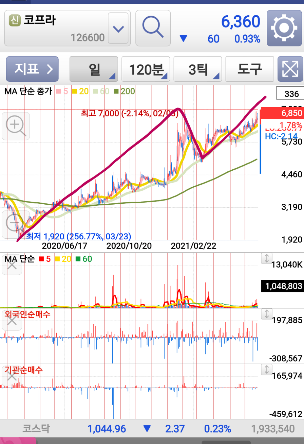Tap the 336 candle count box
The height and width of the screenshot is (444, 304).
coord(290,94)
